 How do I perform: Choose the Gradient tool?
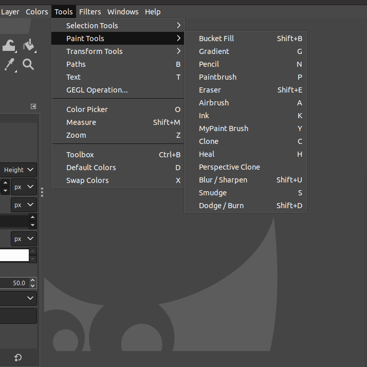(246, 51)
